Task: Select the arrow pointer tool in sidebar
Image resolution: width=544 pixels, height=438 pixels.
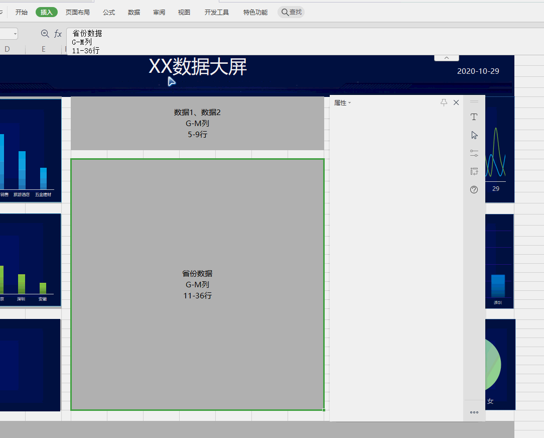Action: click(474, 135)
